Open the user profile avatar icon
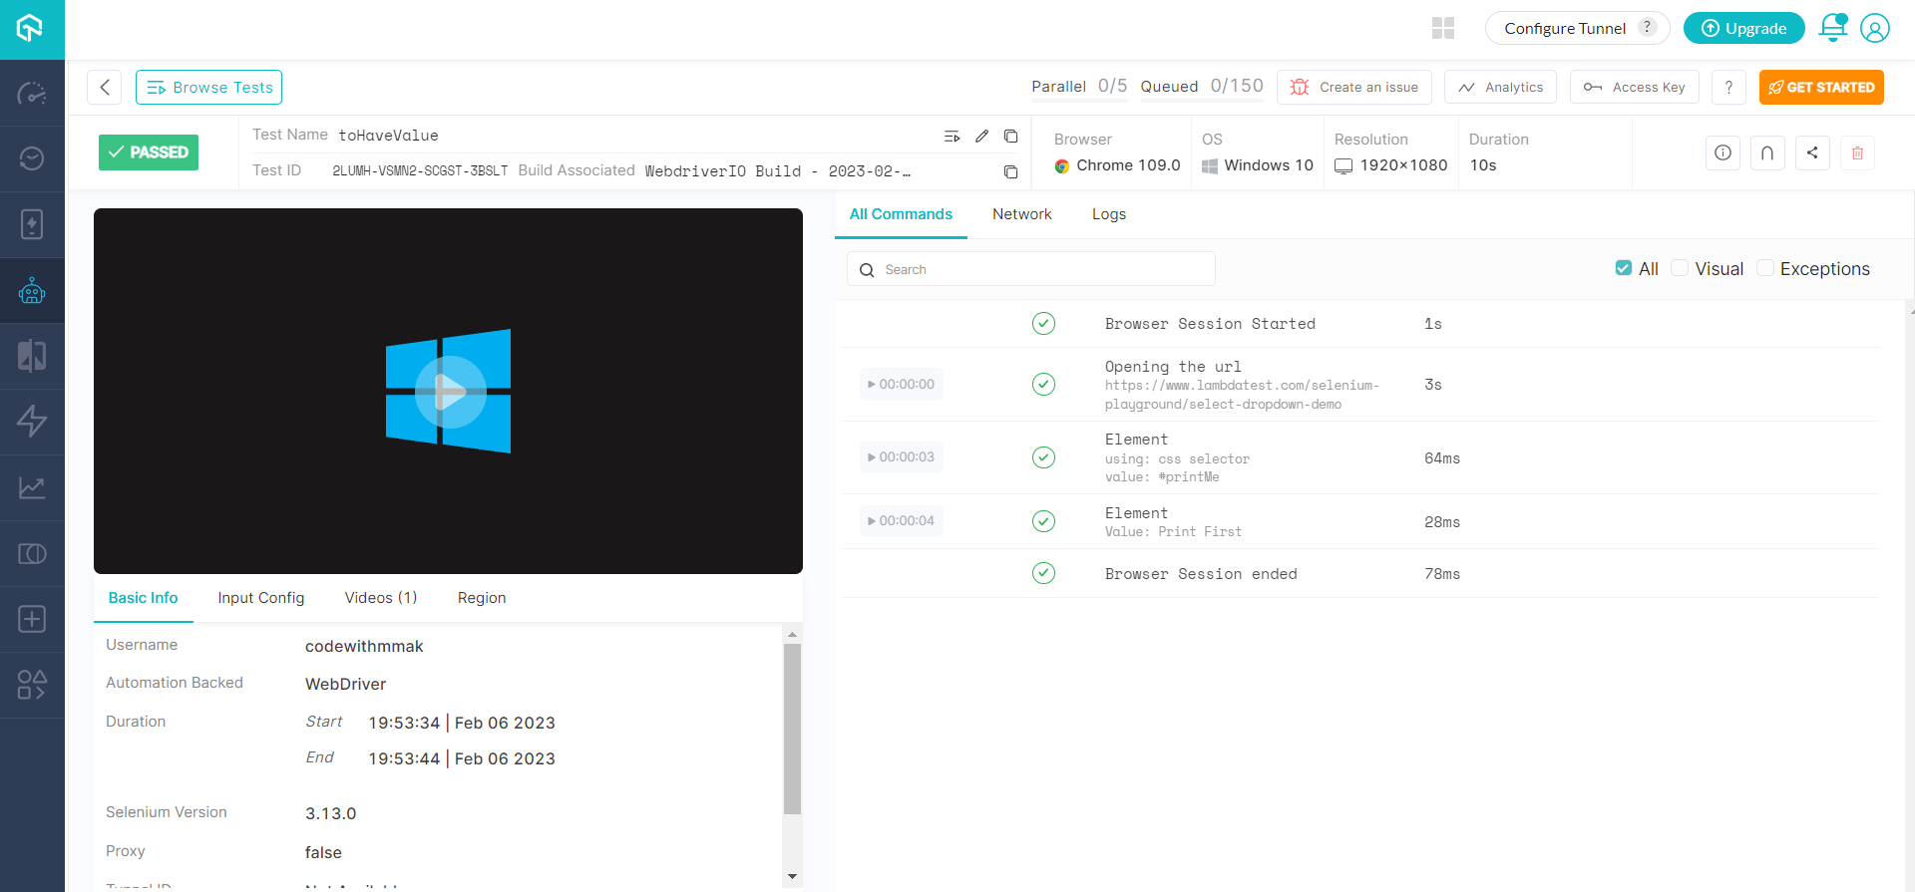The height and width of the screenshot is (892, 1915). click(x=1875, y=28)
